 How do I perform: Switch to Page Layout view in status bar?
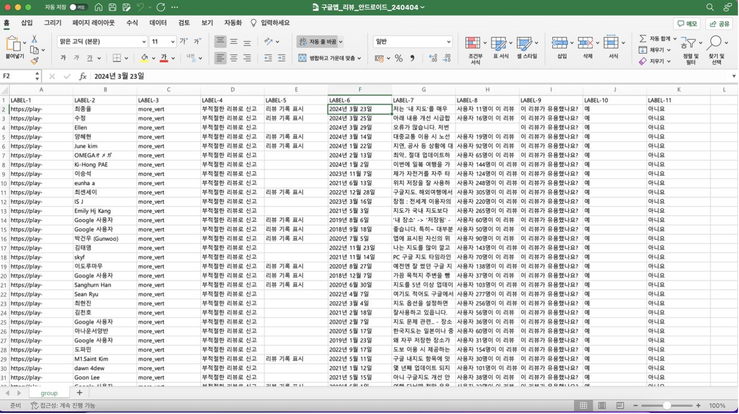[602, 406]
